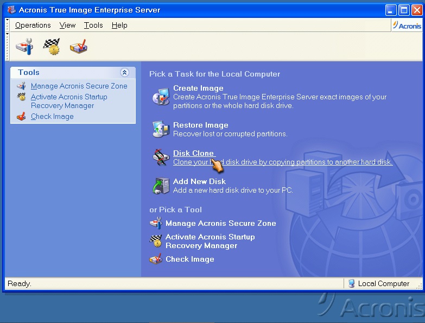Click the status bar resize grip
425x323 pixels.
[x=420, y=286]
